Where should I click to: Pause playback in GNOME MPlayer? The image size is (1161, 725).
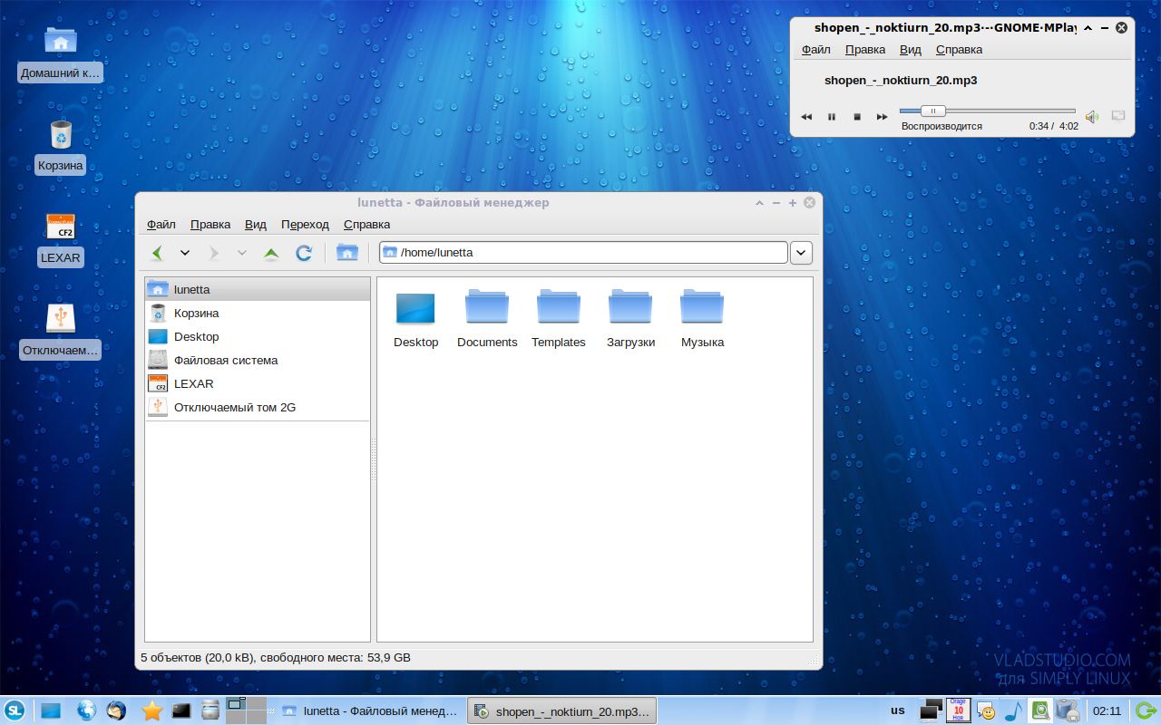(832, 117)
